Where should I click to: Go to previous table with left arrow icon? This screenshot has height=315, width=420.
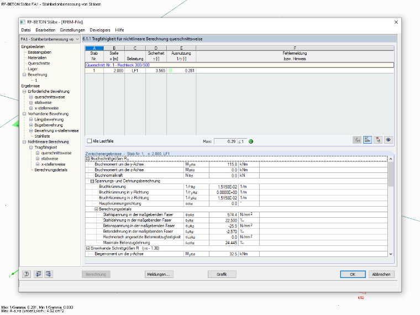38,274
